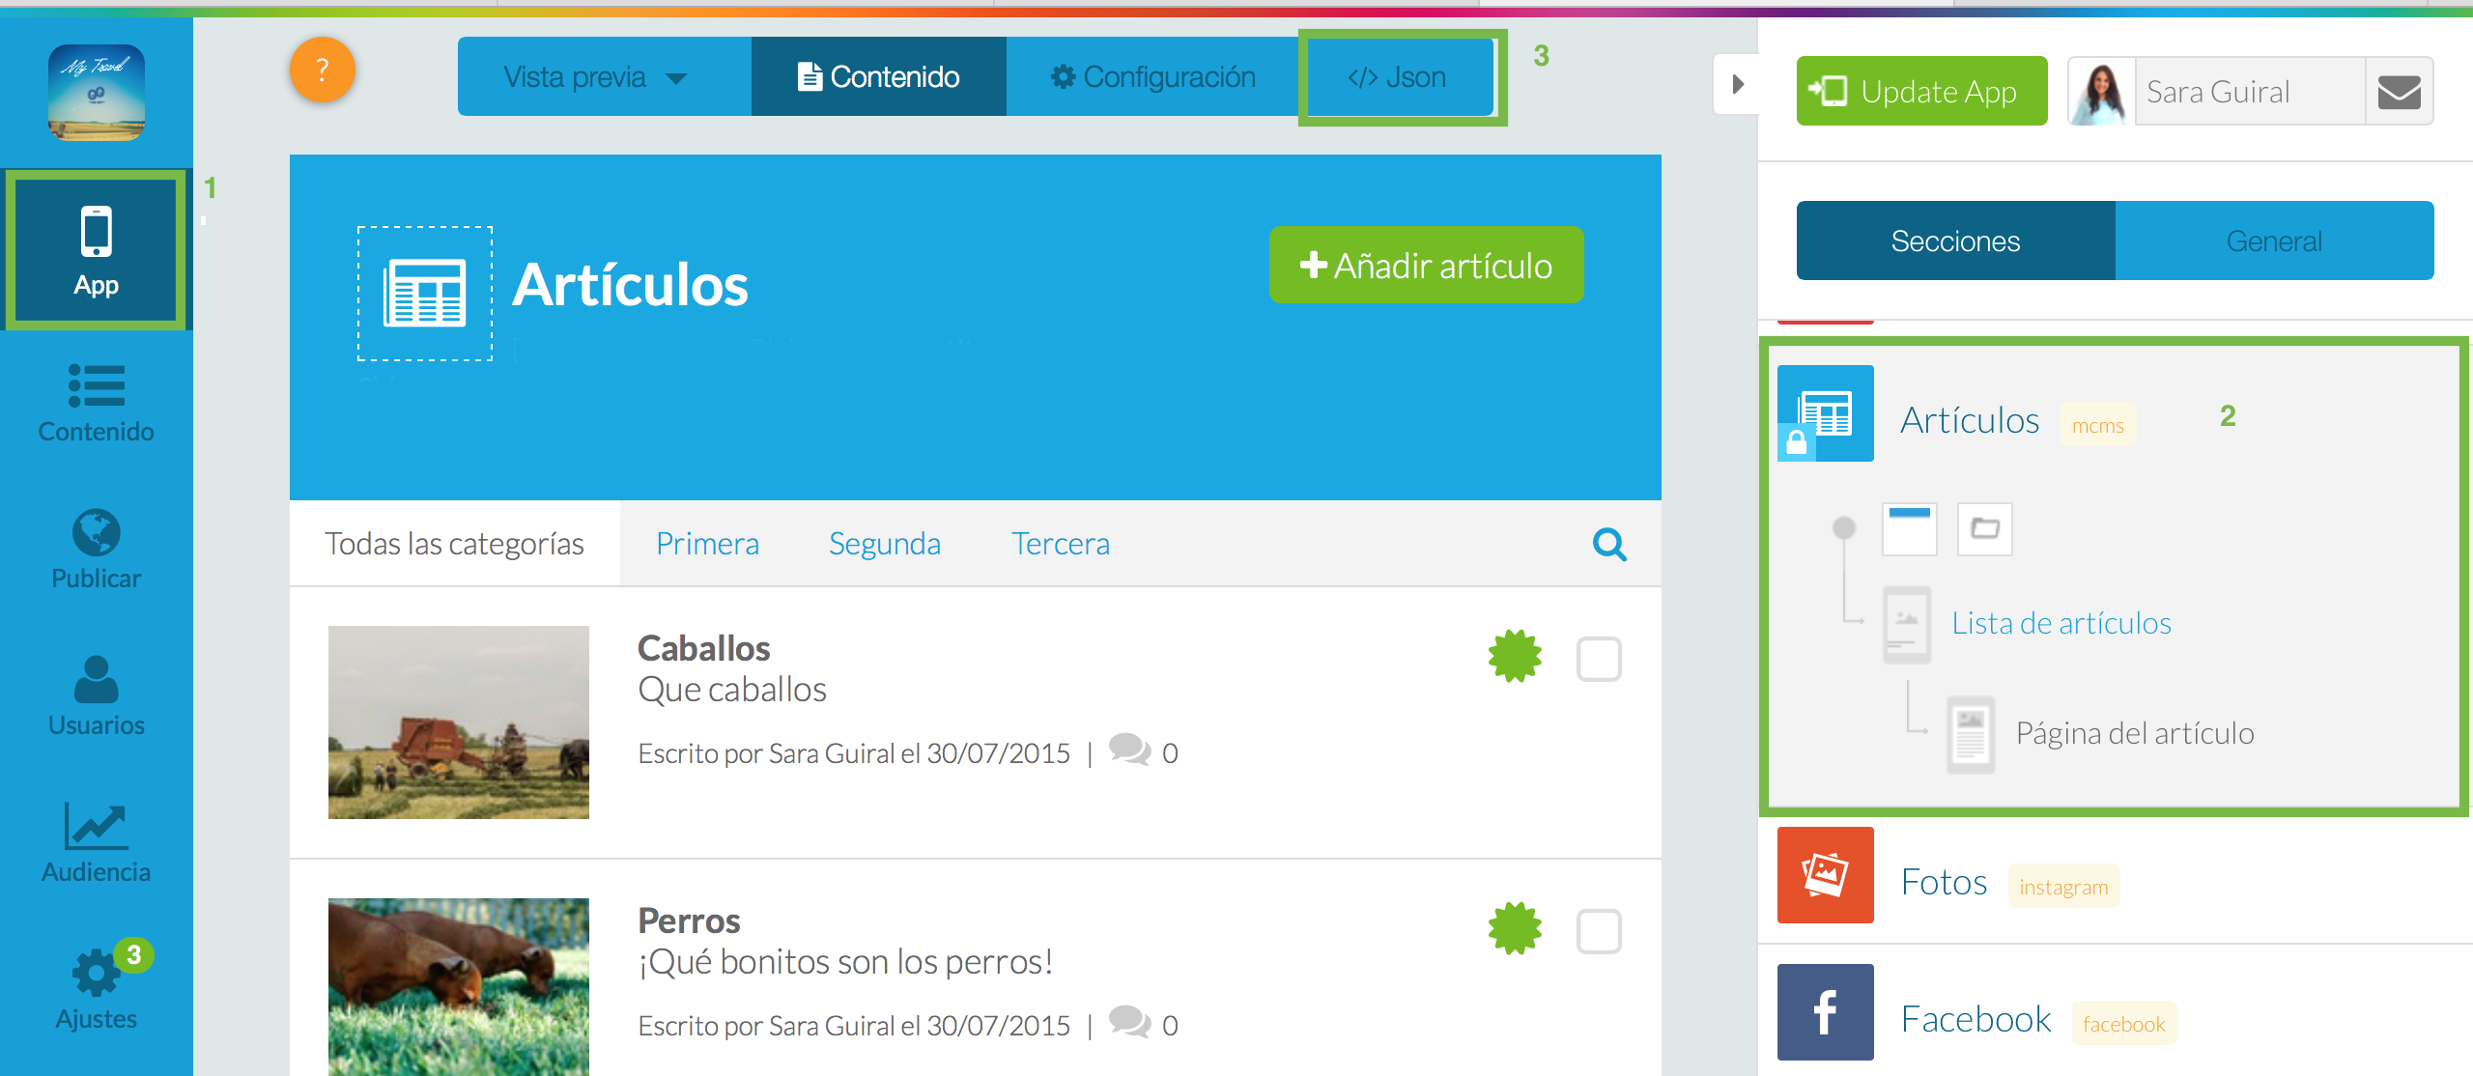Viewport: 2473px width, 1076px height.
Task: Click the search magnifier in category bar
Action: 1608,544
